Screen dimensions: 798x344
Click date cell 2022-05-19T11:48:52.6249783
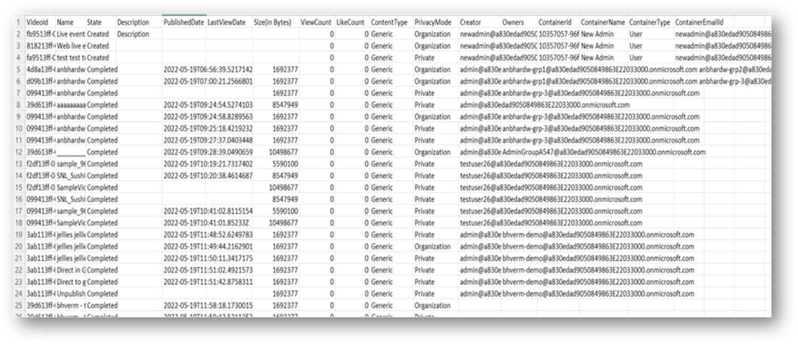(x=208, y=234)
